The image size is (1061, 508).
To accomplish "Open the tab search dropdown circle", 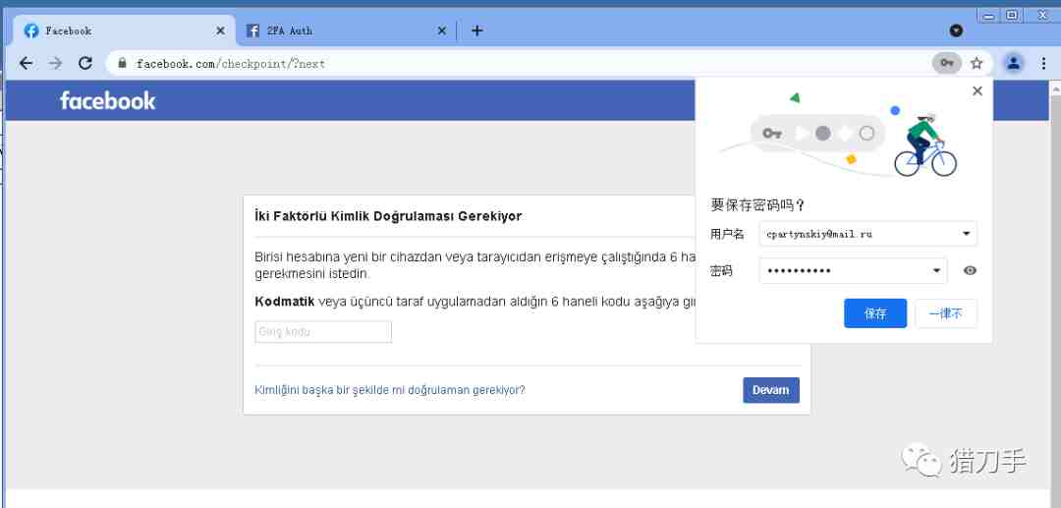I will (956, 30).
